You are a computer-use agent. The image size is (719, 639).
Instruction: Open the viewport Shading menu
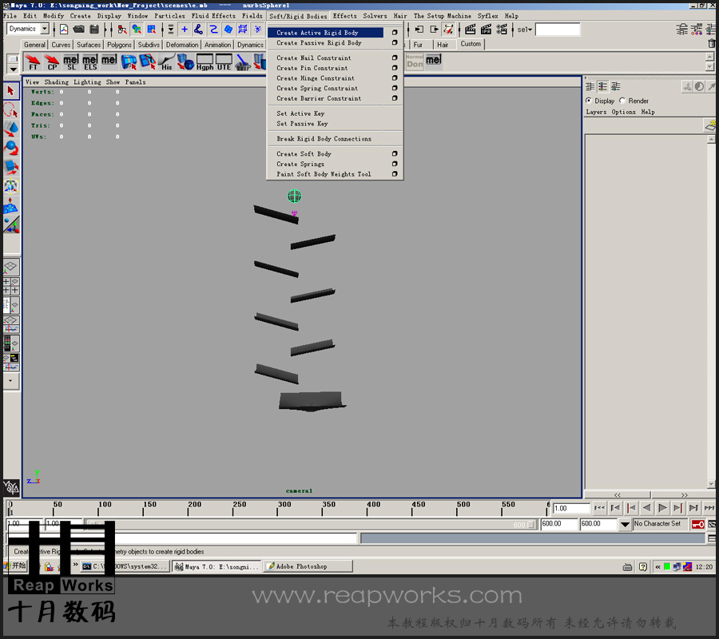click(x=56, y=82)
